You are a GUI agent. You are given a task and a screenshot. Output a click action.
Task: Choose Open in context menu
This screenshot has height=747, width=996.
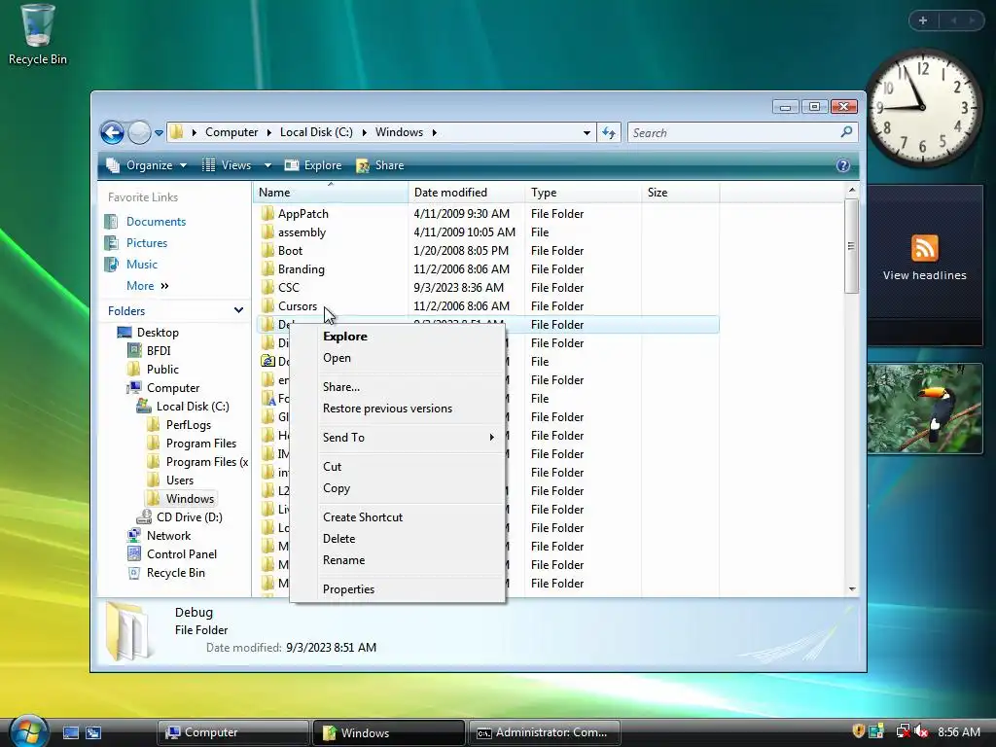coord(397,358)
